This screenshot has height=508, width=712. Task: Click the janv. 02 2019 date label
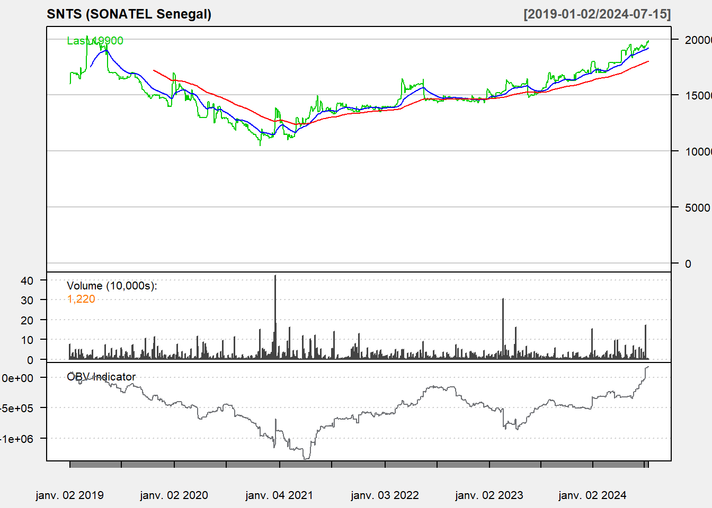69,495
